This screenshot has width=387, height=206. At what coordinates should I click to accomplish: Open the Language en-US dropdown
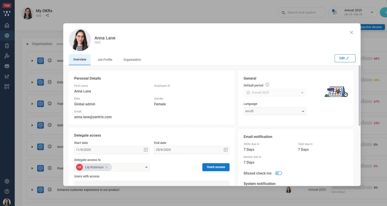275,111
